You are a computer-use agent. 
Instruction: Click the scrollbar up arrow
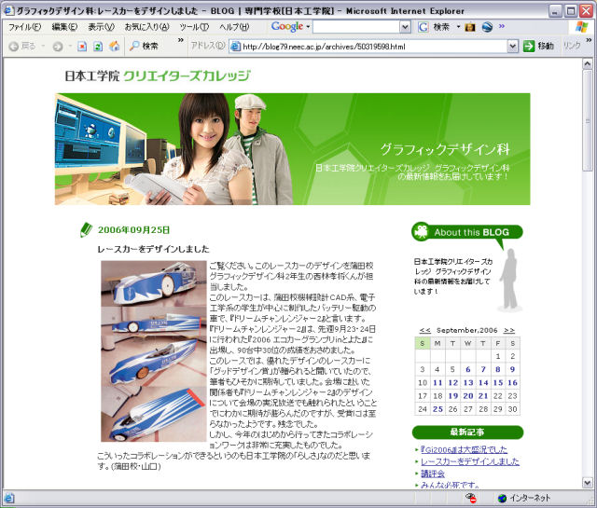(x=588, y=64)
